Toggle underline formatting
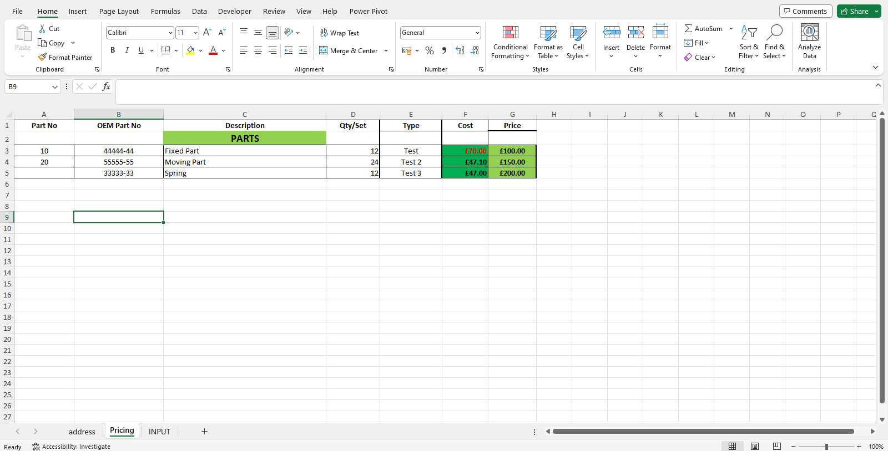This screenshot has height=451, width=888. [141, 50]
